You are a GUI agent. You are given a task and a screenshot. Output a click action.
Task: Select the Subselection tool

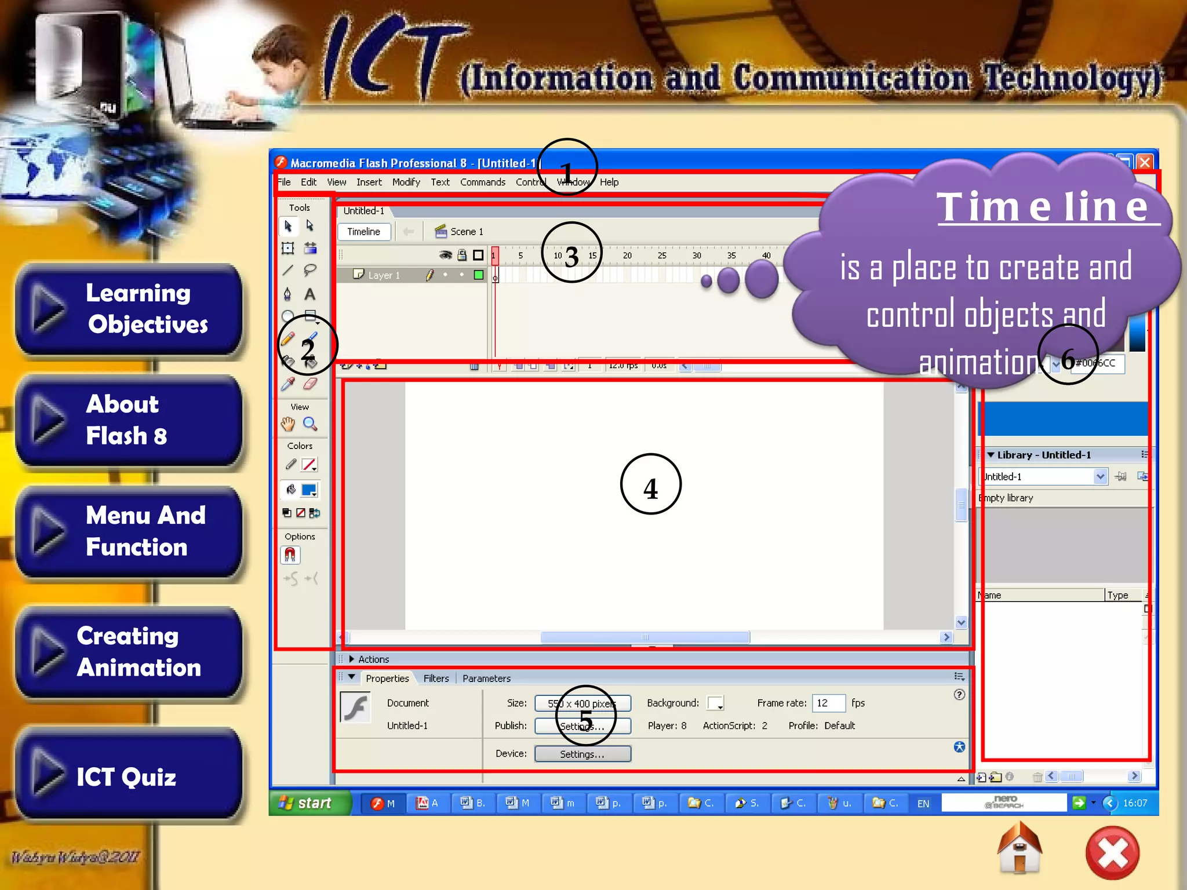click(x=310, y=226)
